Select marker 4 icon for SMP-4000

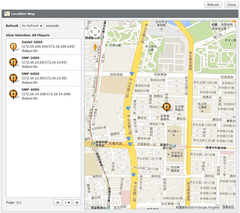coord(13,94)
